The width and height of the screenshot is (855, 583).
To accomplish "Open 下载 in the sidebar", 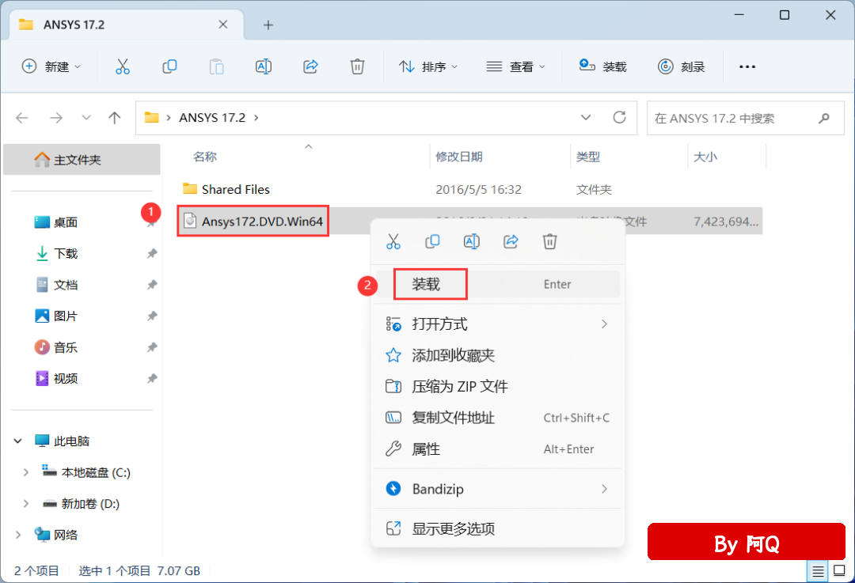I will click(66, 253).
